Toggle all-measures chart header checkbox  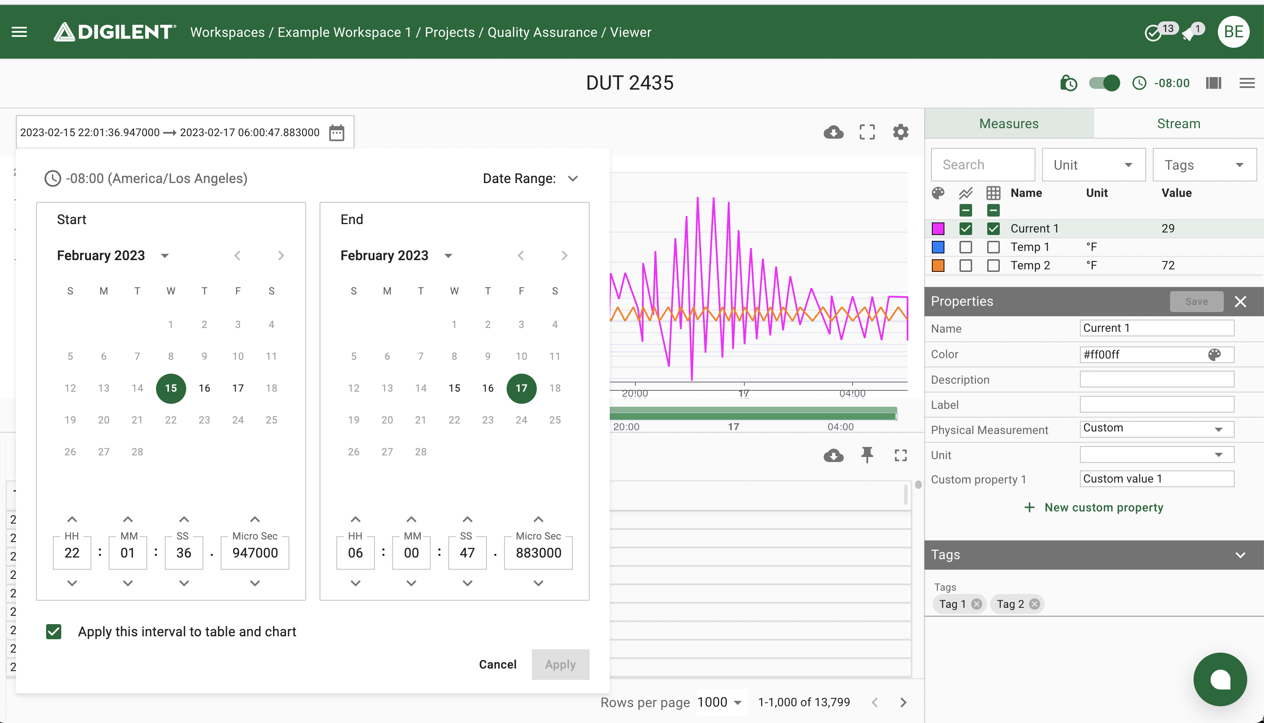[966, 211]
